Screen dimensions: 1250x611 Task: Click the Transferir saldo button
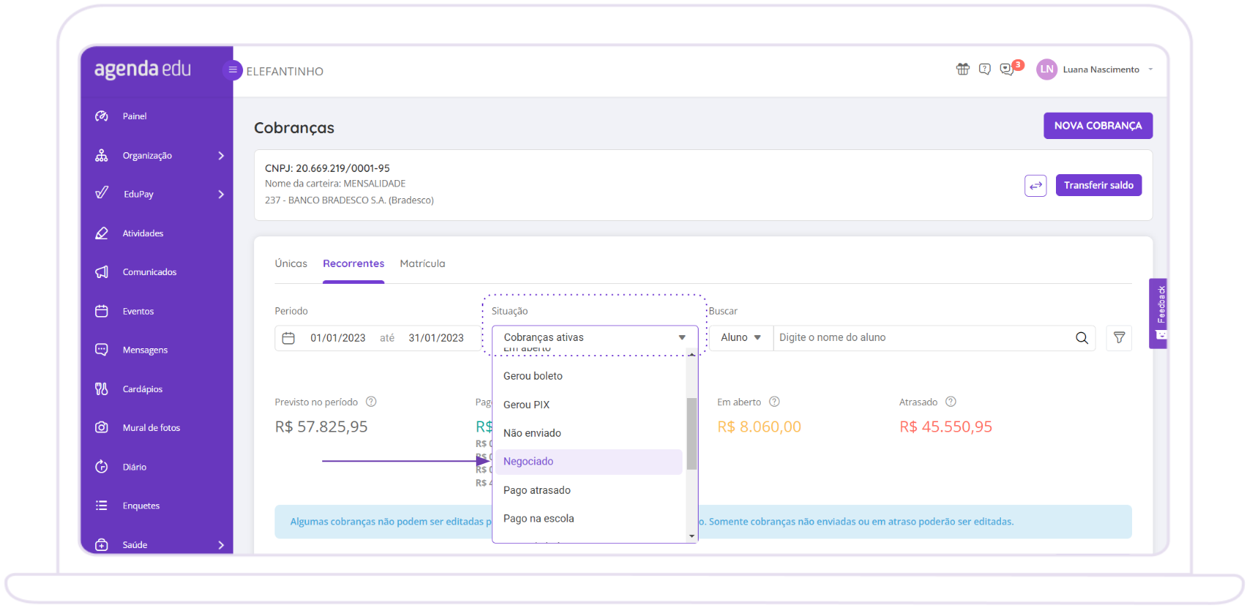(1098, 186)
